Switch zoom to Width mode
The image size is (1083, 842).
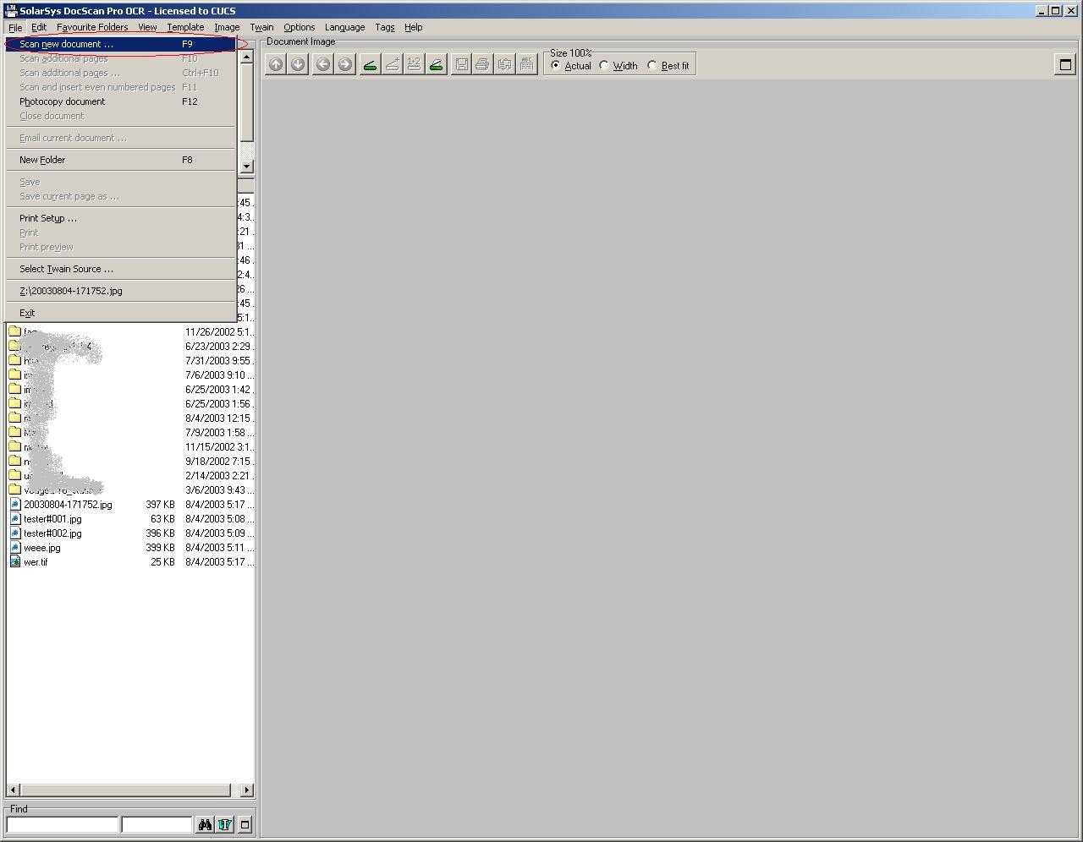coord(604,66)
